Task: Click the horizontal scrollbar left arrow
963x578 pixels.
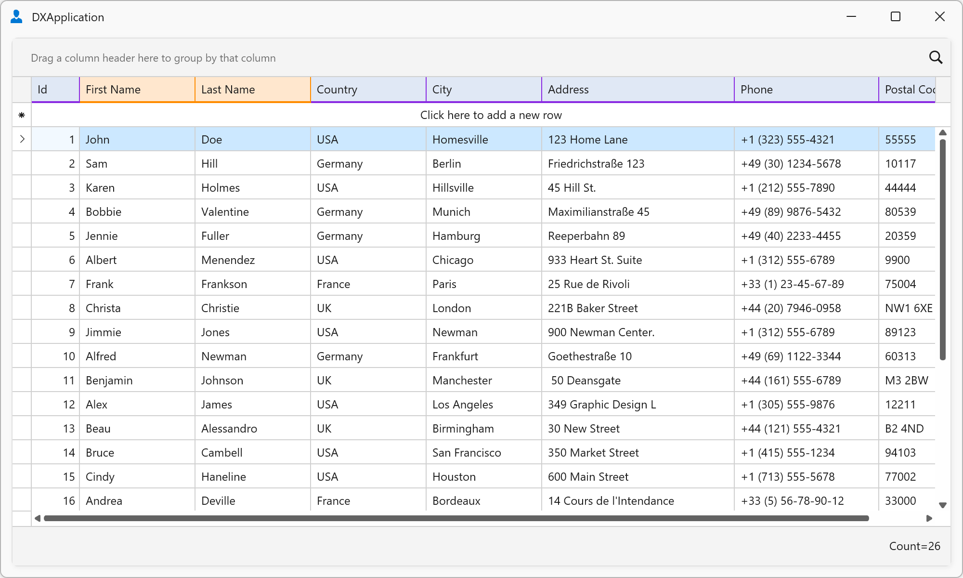Action: click(x=38, y=518)
